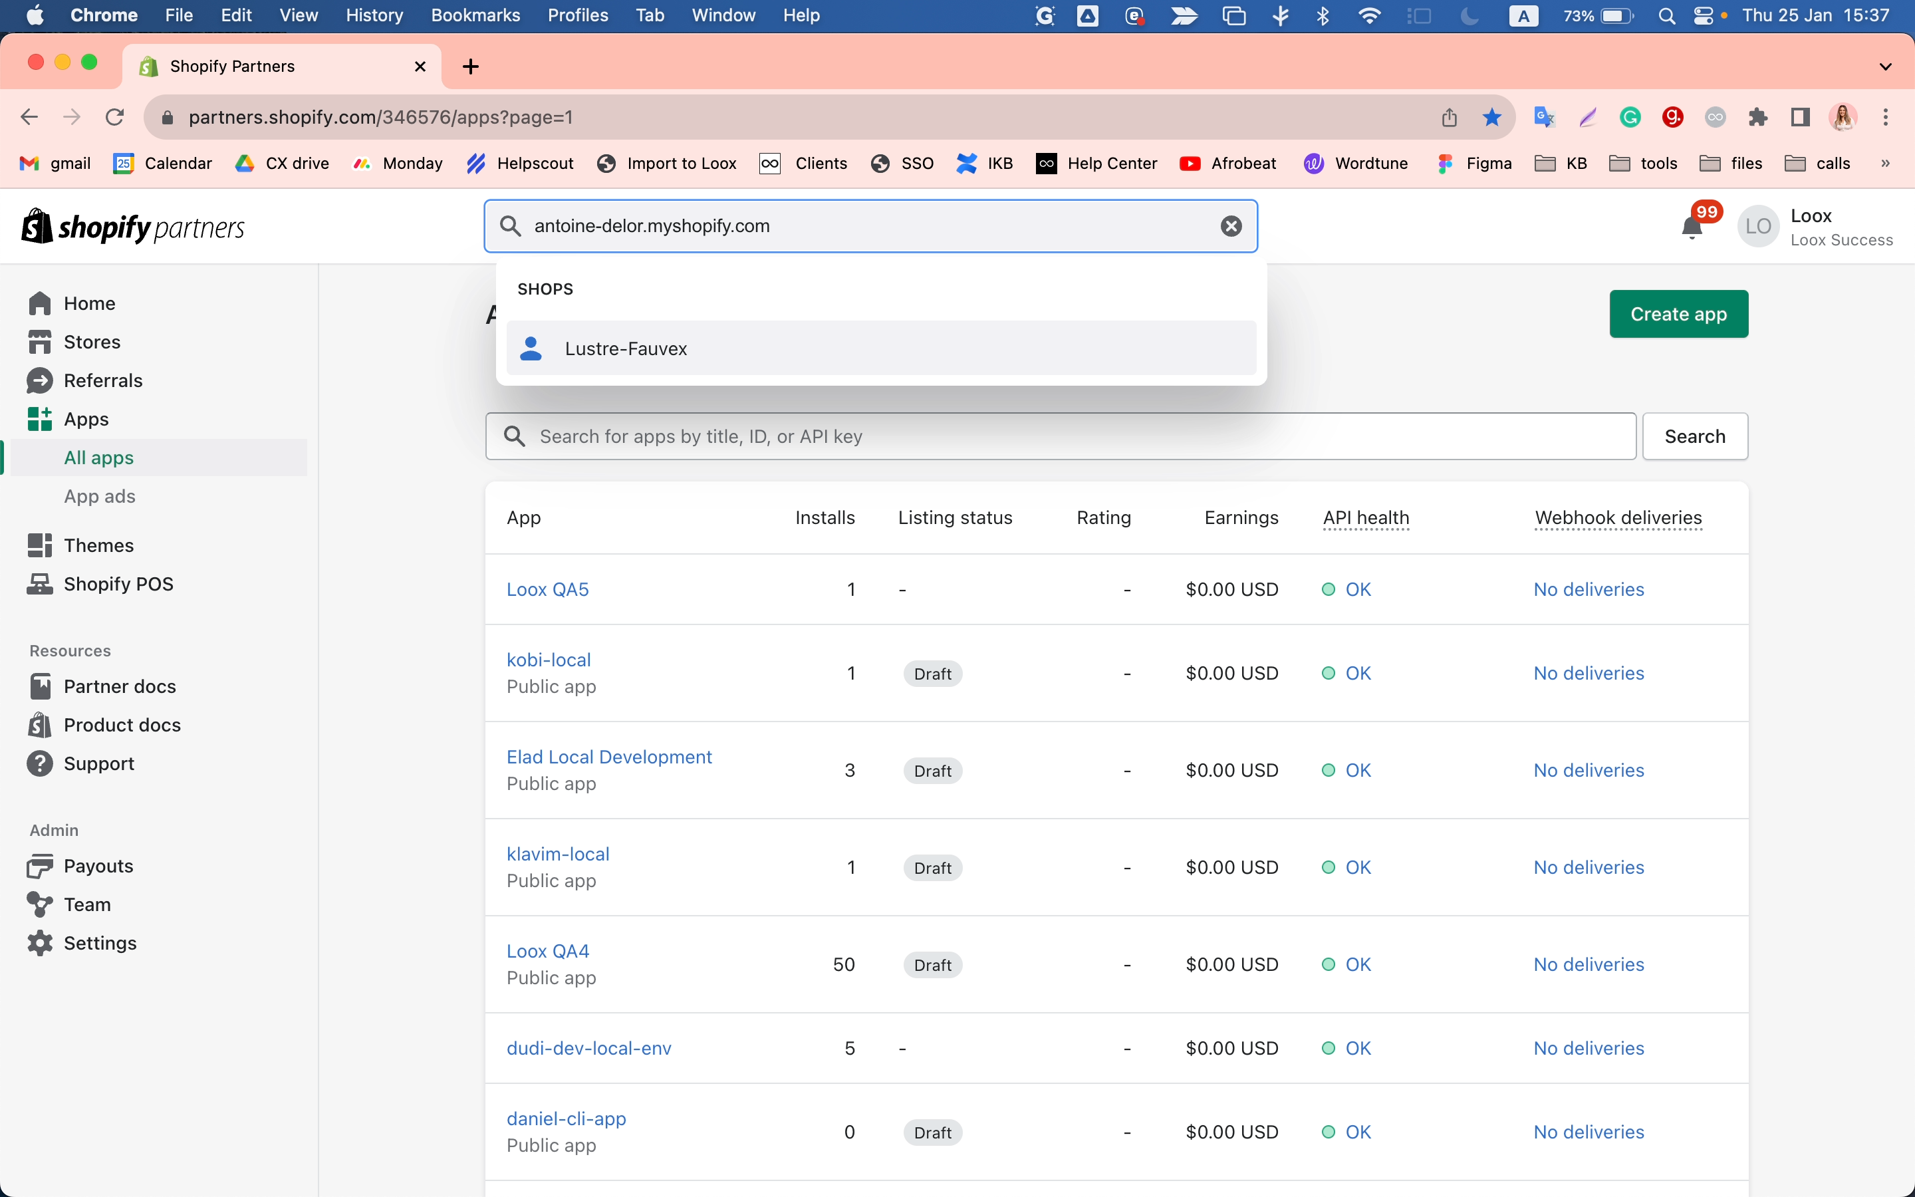Open the Loox QA4 app link
Viewport: 1915px width, 1197px height.
[548, 951]
